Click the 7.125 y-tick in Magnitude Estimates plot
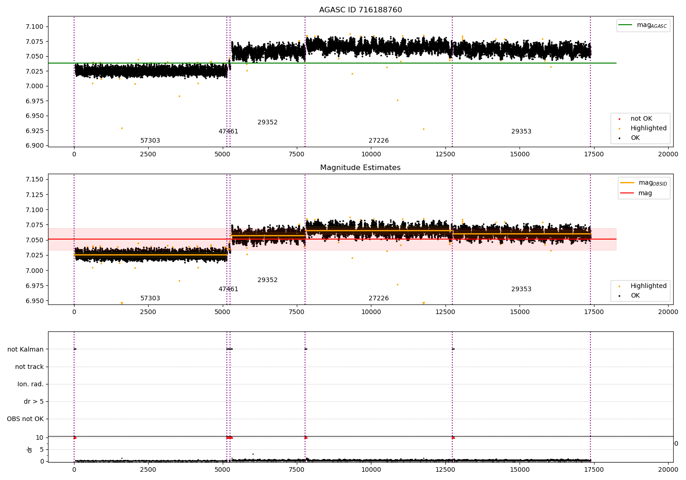This screenshot has width=686, height=480. (34, 195)
